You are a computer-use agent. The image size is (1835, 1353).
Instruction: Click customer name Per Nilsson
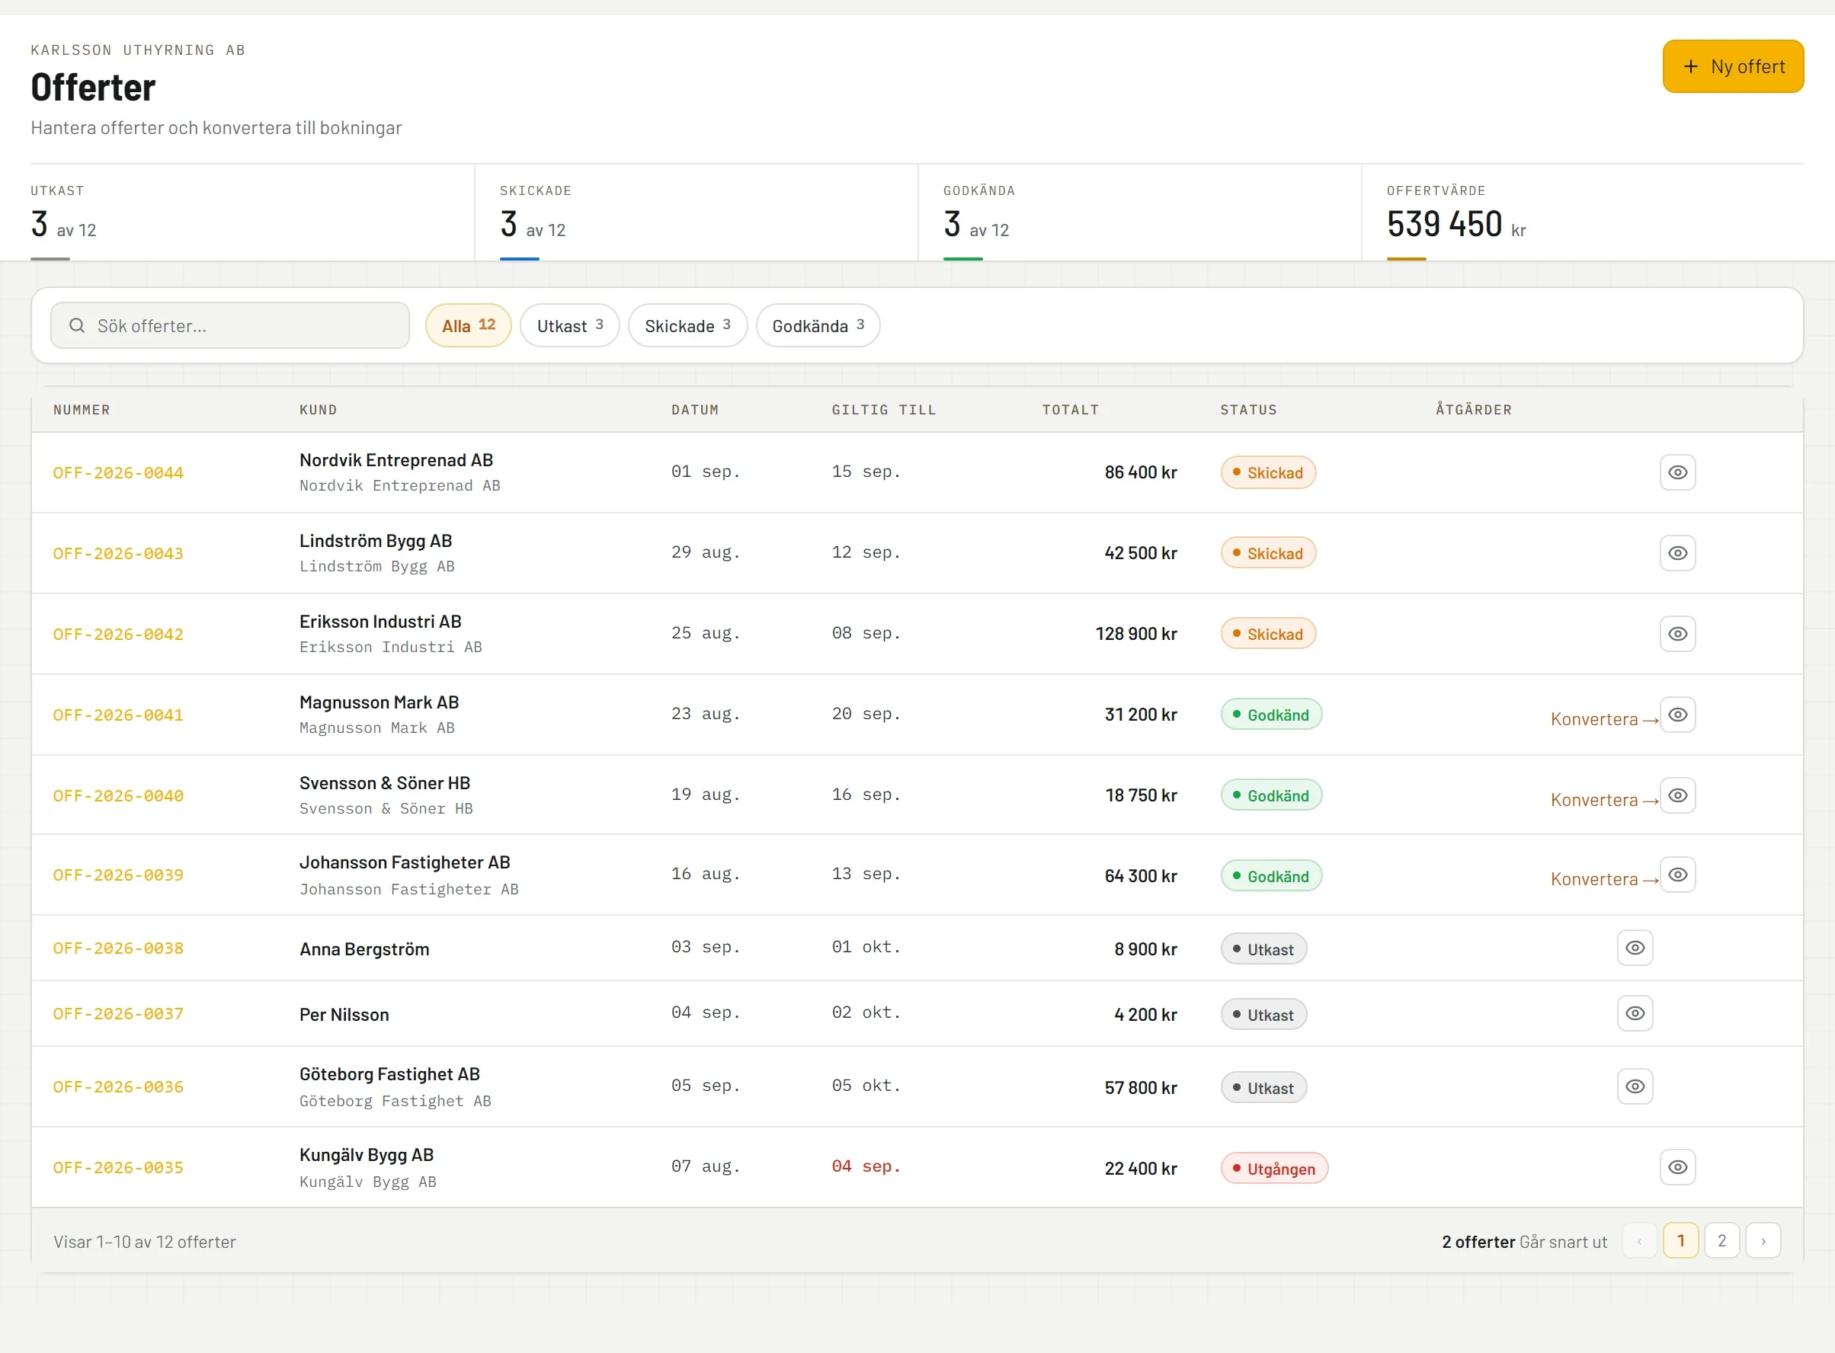344,1015
